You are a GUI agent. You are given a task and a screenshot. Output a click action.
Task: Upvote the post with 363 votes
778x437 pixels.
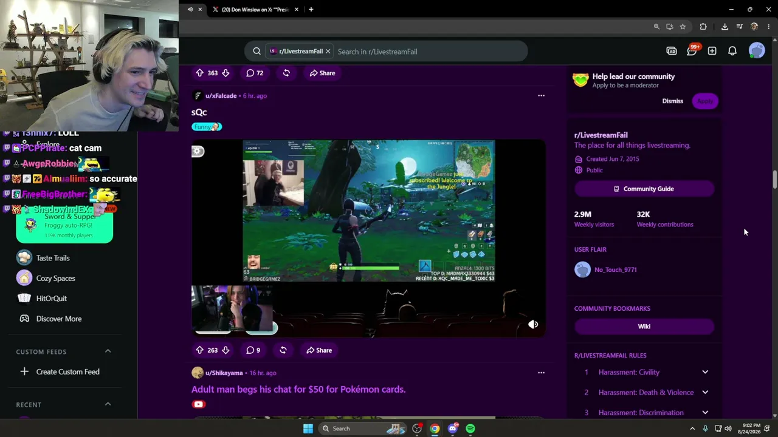(x=199, y=73)
